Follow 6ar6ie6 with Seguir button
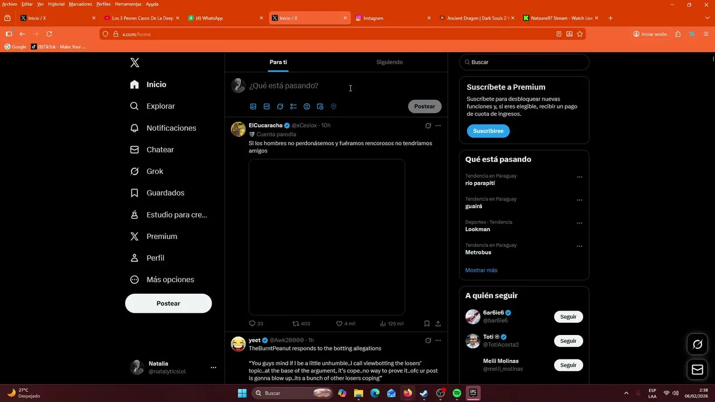This screenshot has height=402, width=715. point(568,317)
